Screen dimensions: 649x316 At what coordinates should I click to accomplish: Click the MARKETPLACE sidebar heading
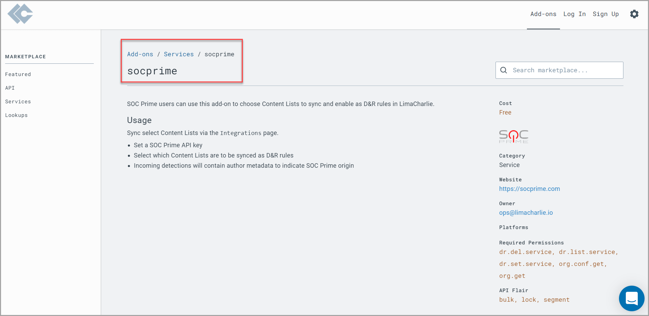(26, 57)
